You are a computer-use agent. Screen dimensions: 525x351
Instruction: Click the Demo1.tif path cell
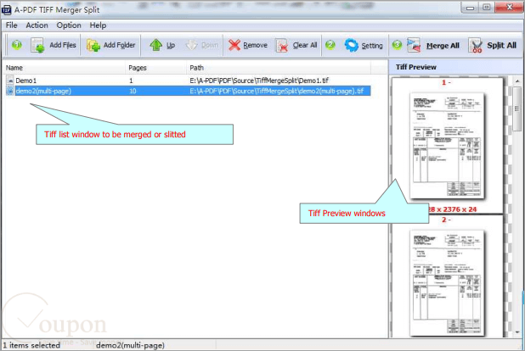[x=259, y=81]
